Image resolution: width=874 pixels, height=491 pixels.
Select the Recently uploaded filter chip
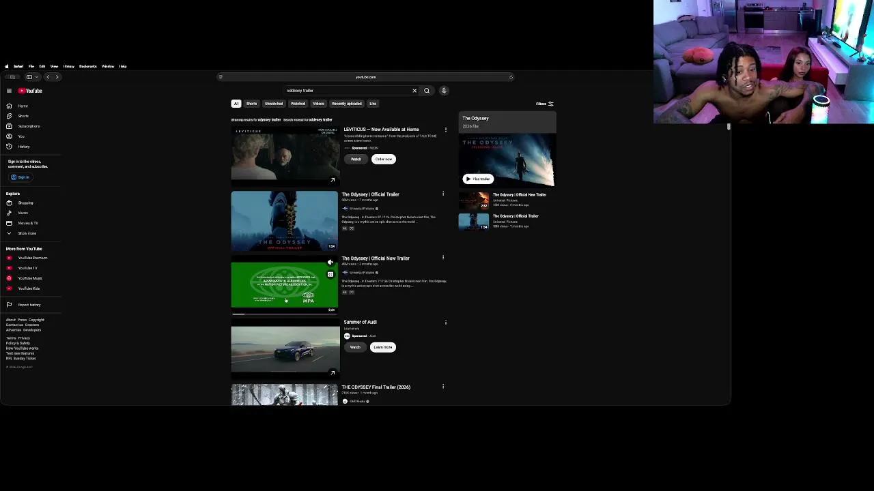click(347, 104)
